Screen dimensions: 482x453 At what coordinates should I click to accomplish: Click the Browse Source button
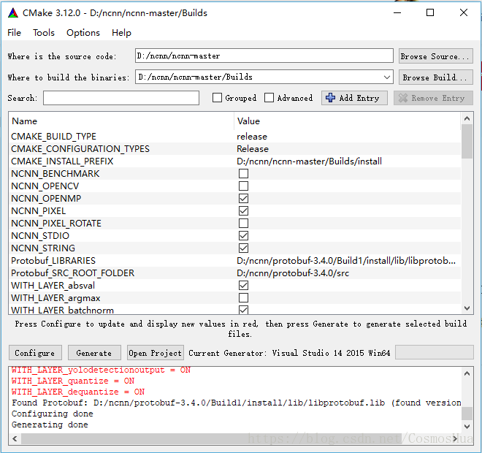coord(435,56)
